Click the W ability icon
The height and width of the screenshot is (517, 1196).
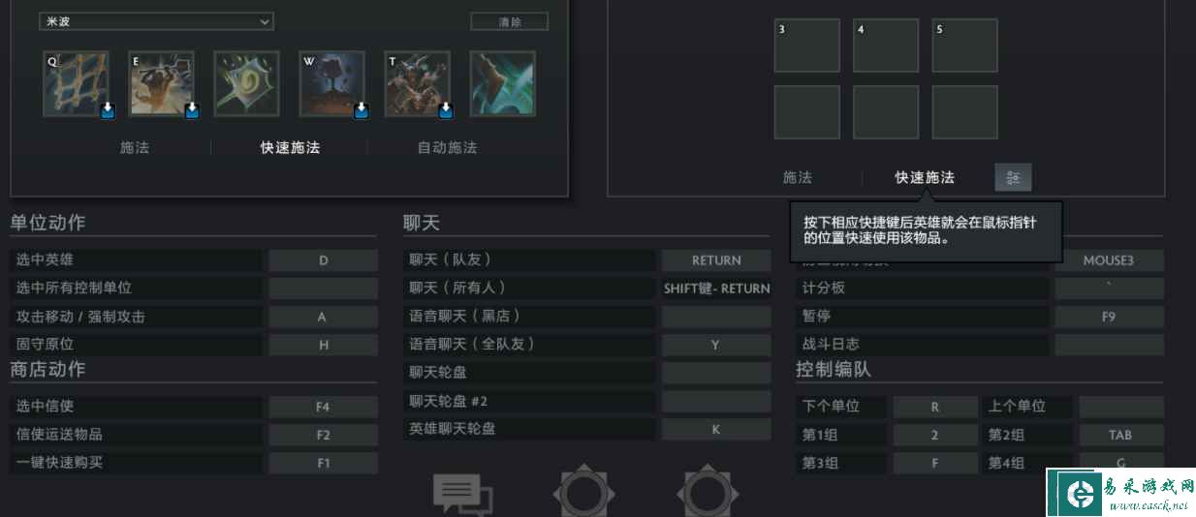[332, 84]
